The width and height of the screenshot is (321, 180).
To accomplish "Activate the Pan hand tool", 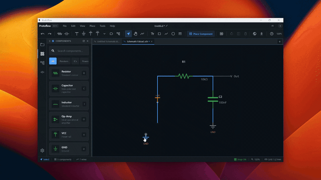I will coord(135,34).
